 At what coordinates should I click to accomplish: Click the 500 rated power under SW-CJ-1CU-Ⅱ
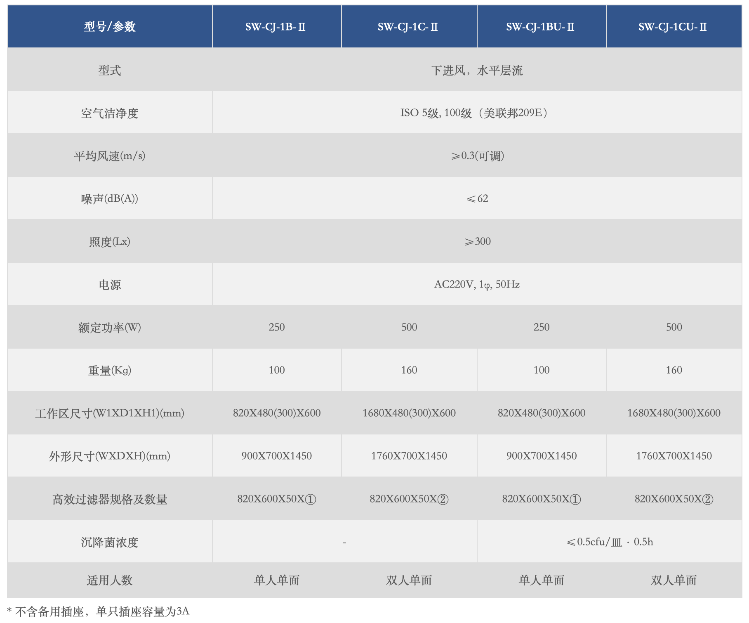click(672, 327)
